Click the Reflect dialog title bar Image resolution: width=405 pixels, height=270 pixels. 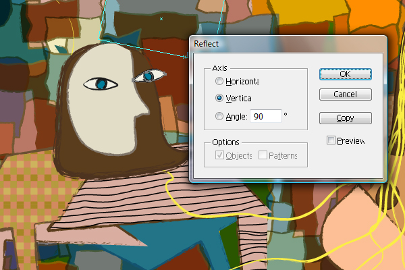click(x=288, y=44)
